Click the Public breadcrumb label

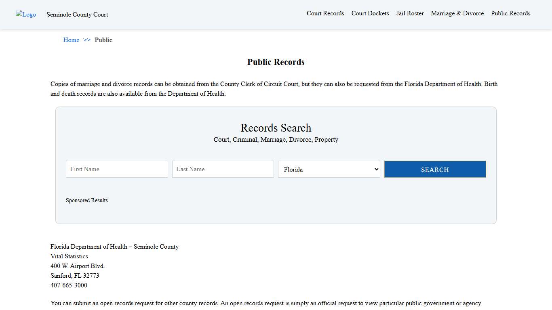click(x=103, y=40)
